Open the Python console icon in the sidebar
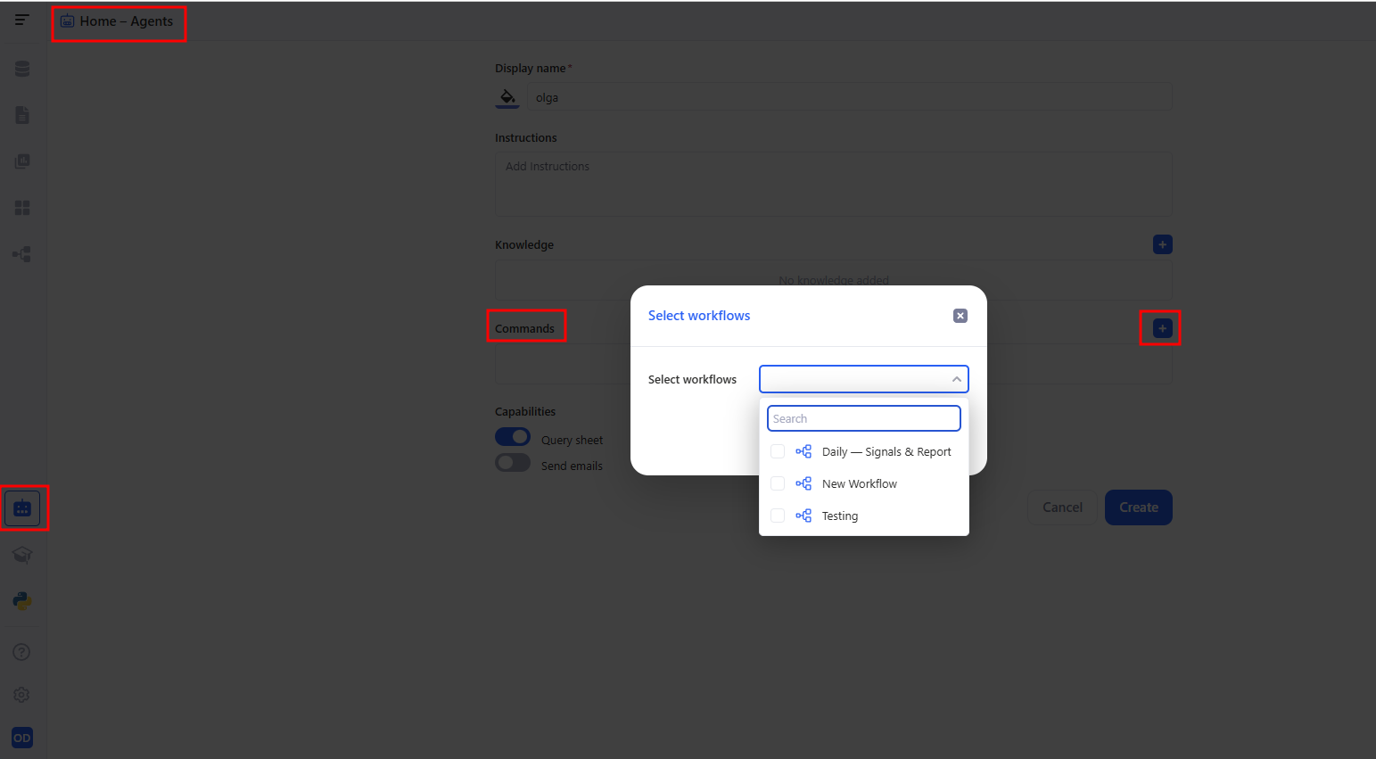Screen dimensions: 1376x759 coord(21,601)
